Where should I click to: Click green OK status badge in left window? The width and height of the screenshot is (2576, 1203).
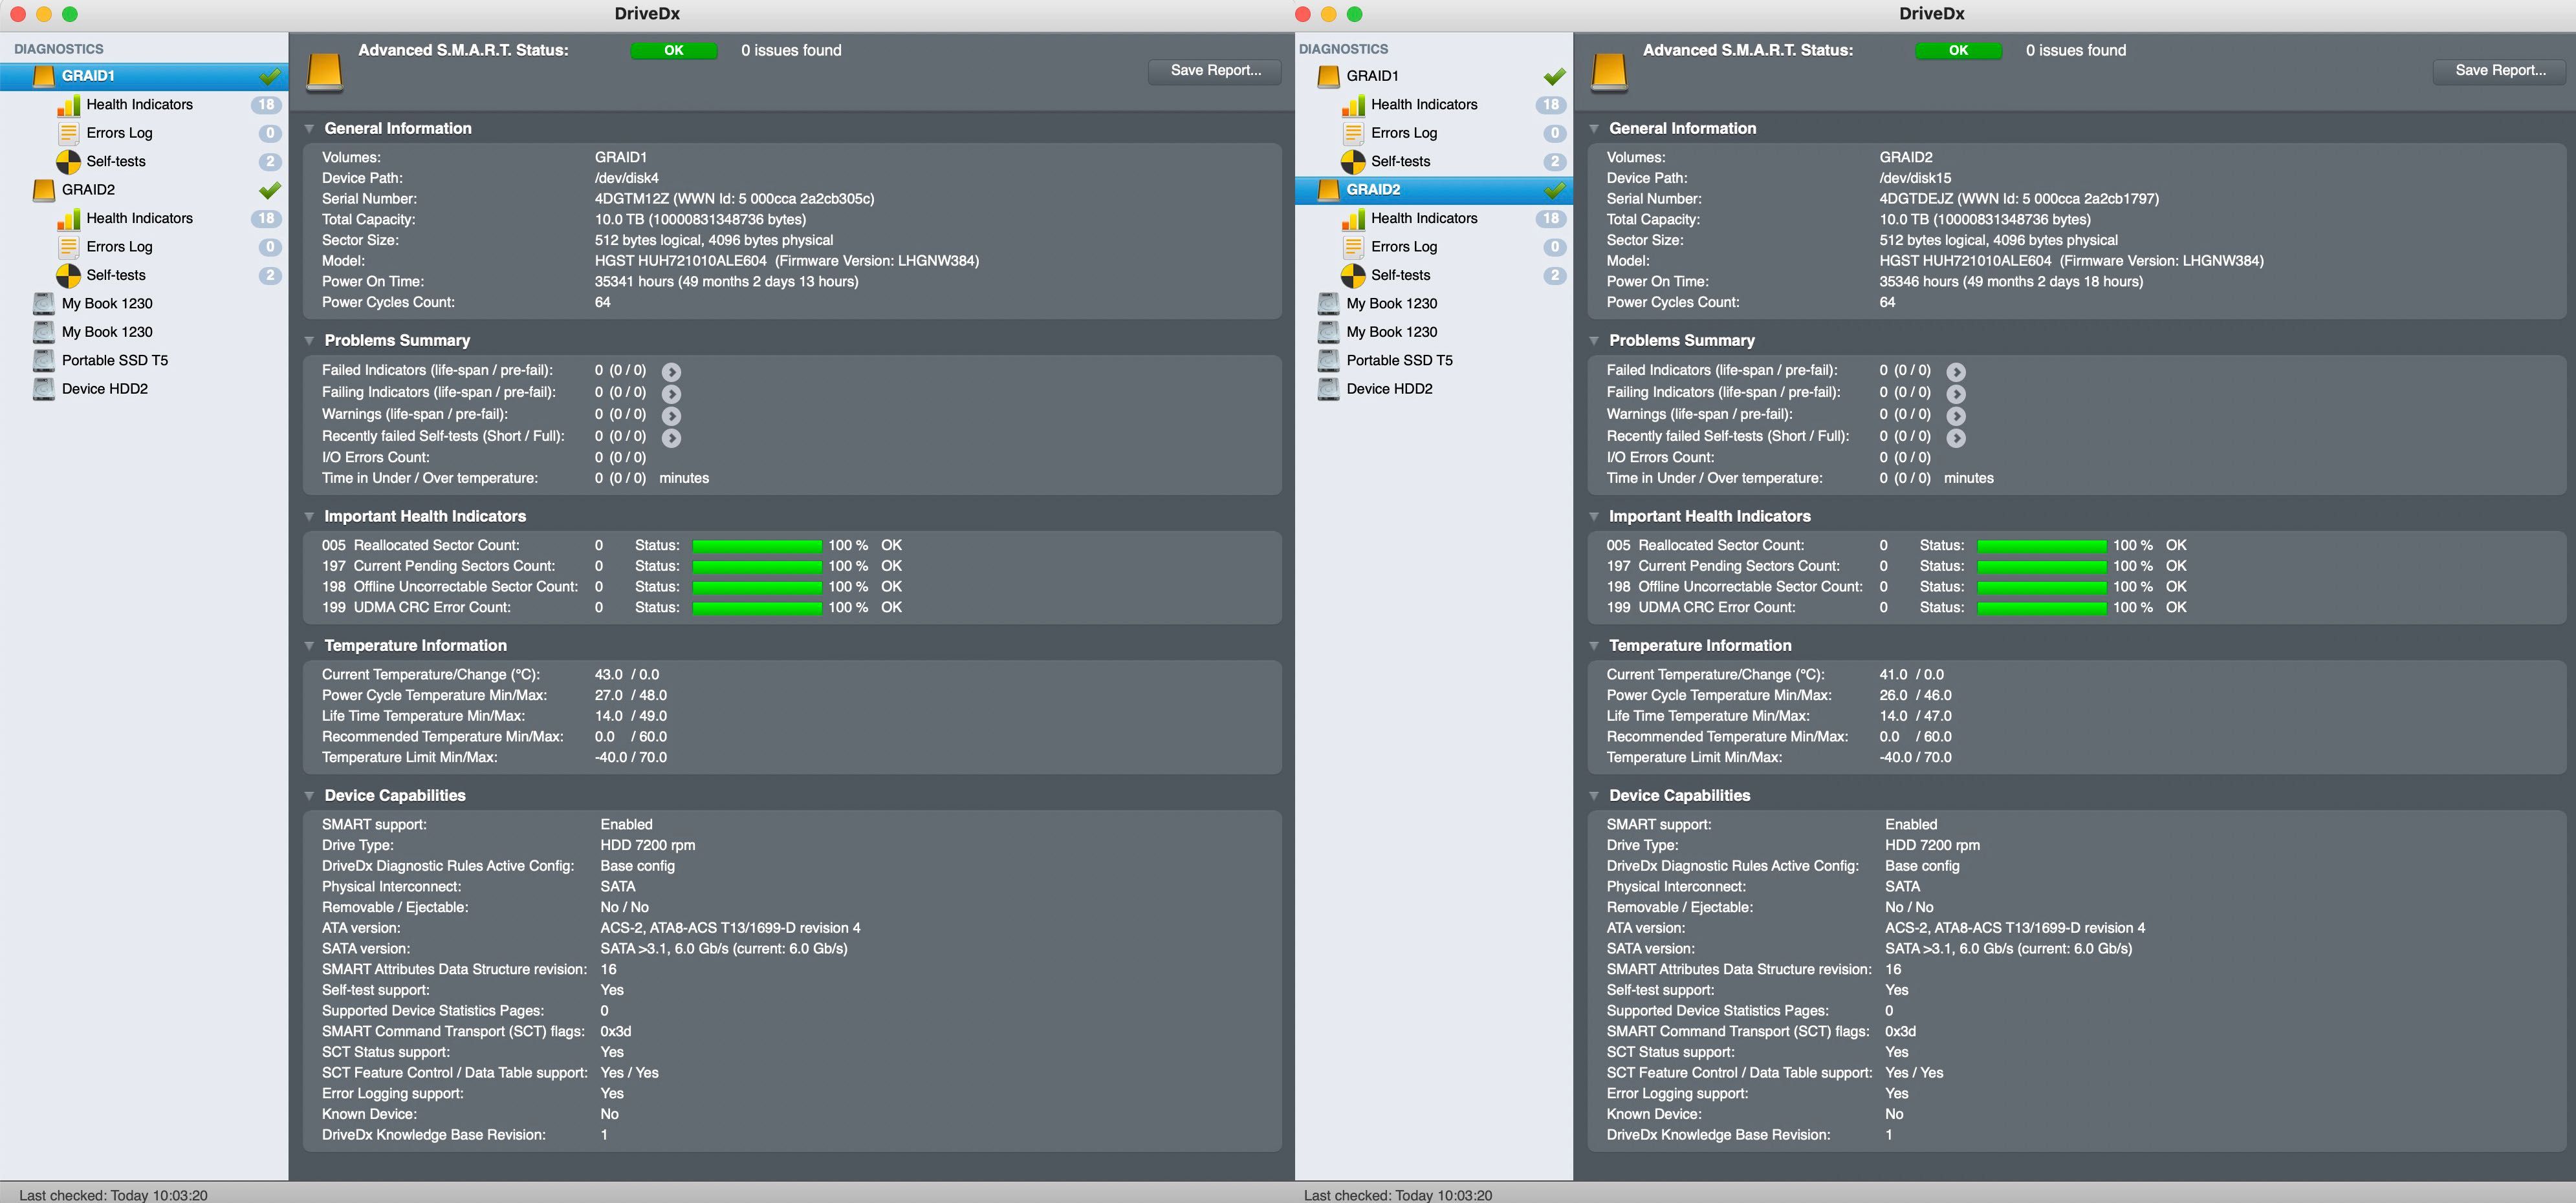[674, 51]
